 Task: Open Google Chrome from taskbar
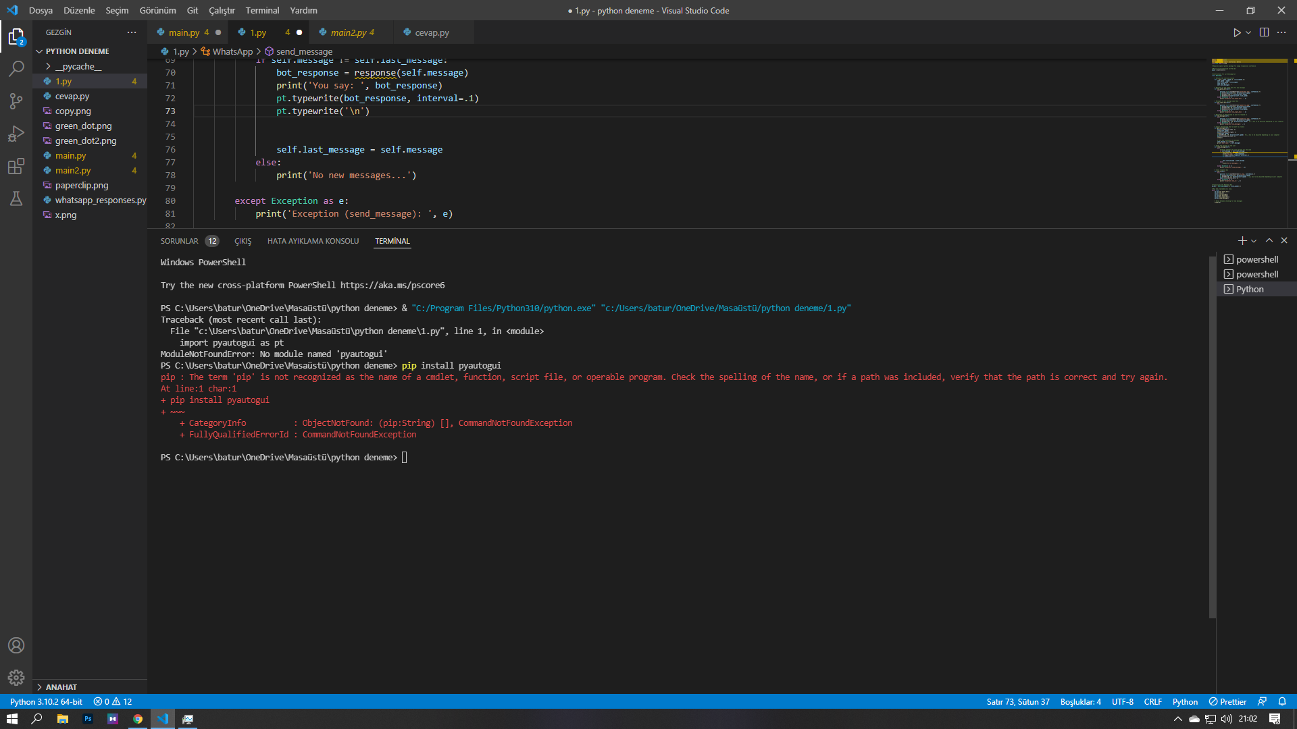point(138,719)
